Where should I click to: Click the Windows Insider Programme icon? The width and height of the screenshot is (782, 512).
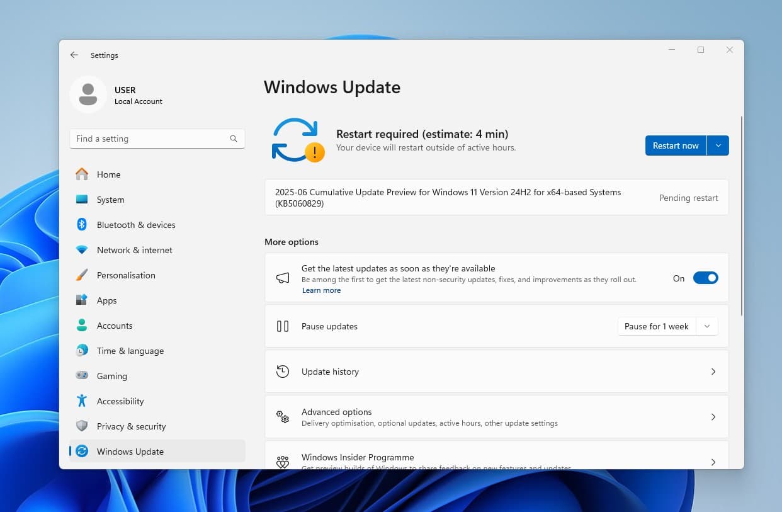pyautogui.click(x=283, y=462)
